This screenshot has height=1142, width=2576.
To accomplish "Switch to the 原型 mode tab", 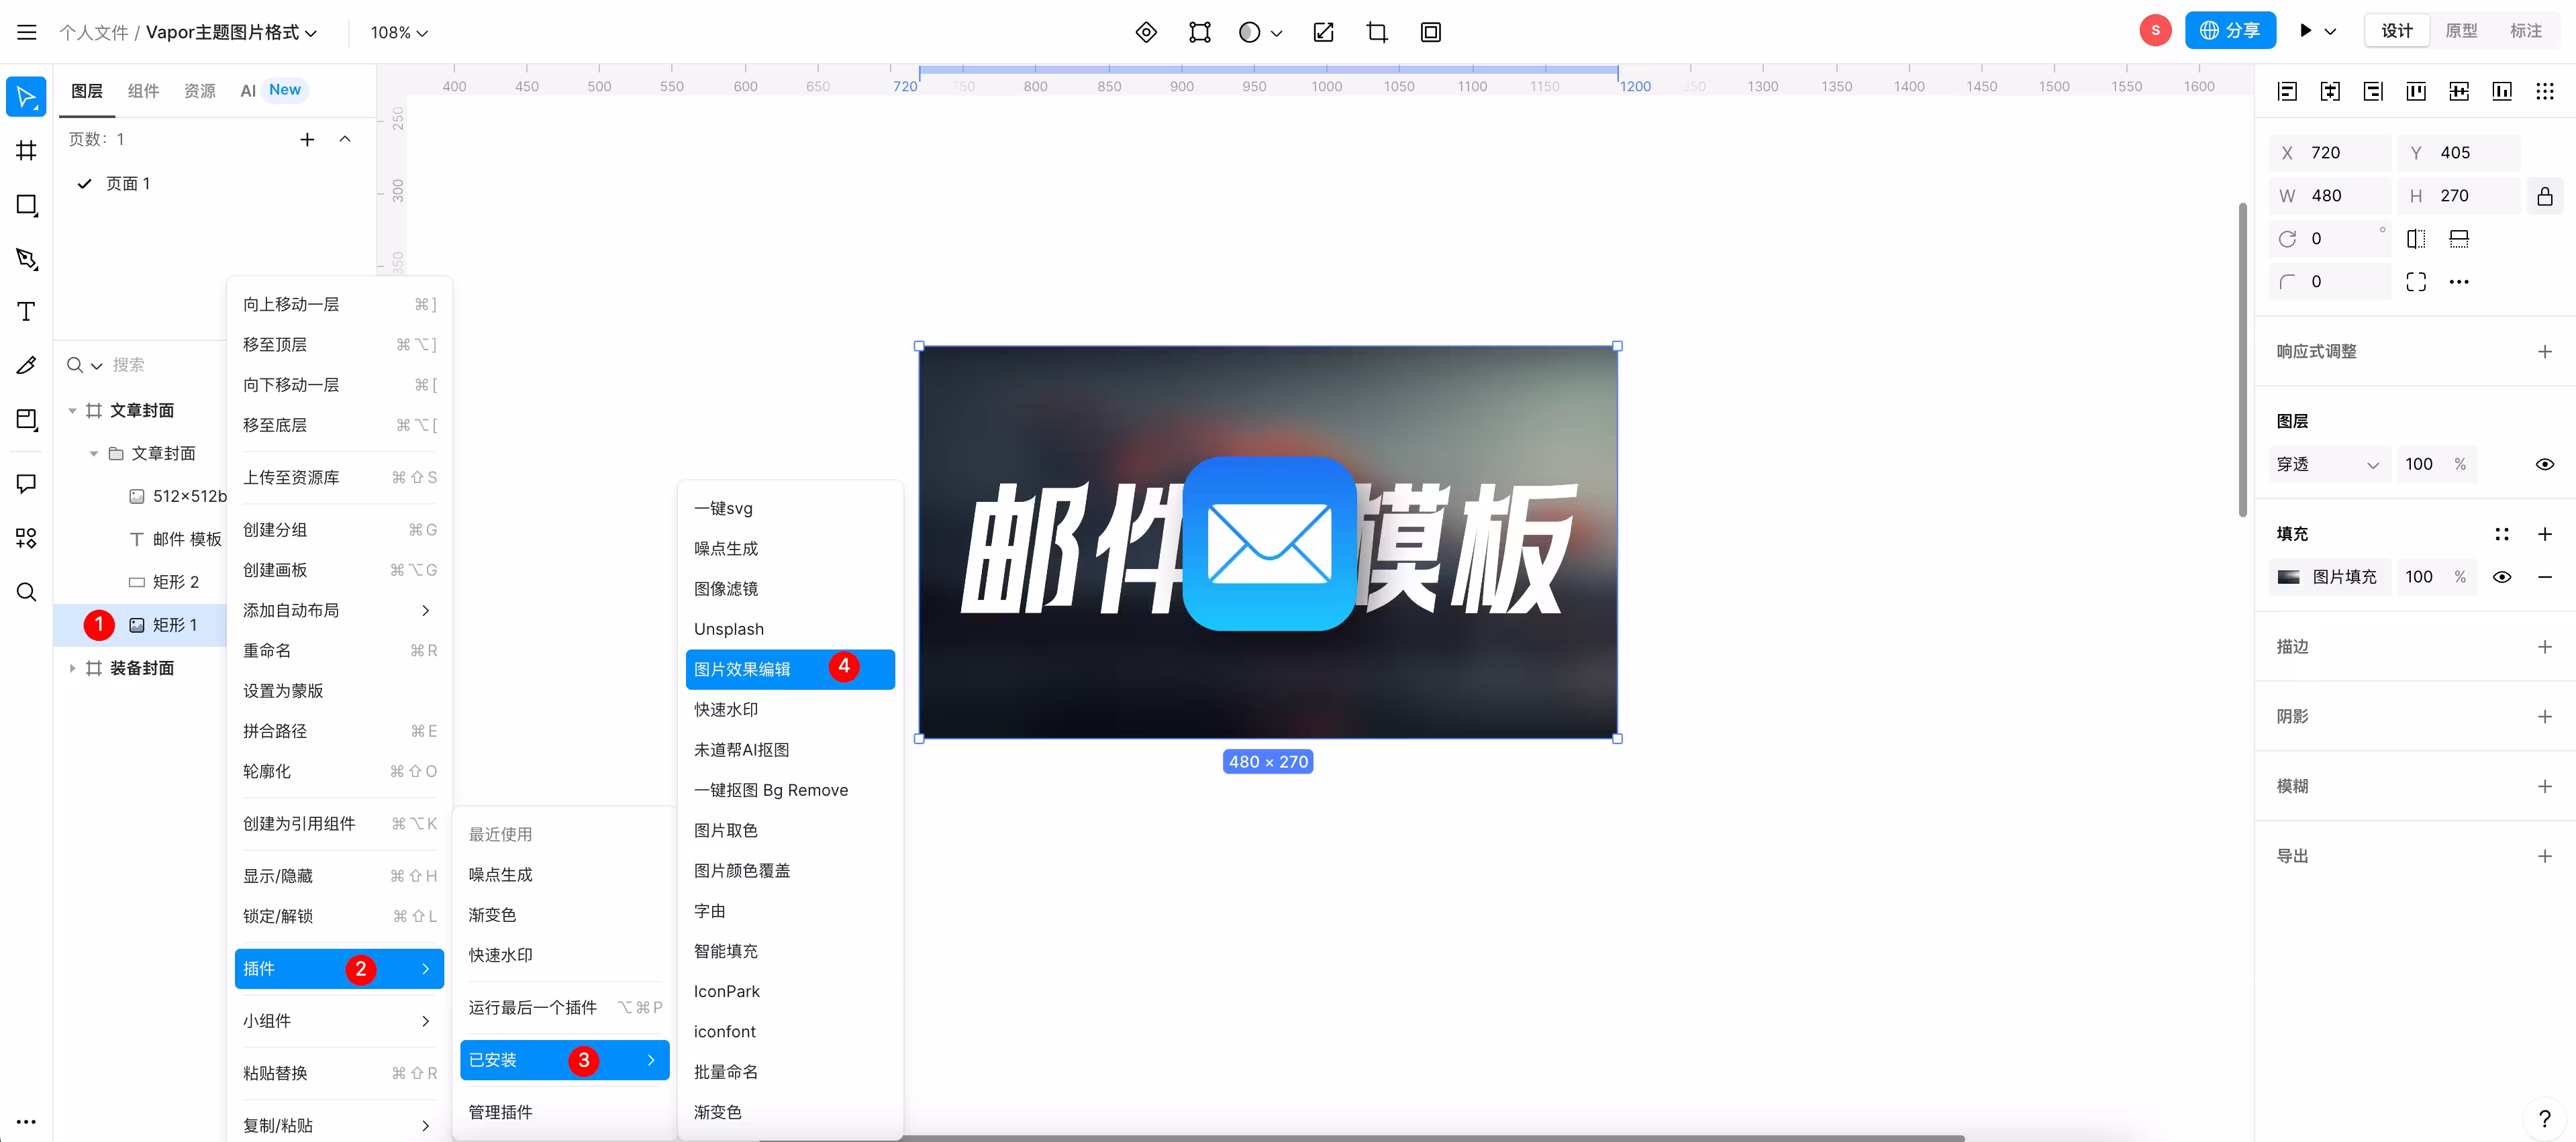I will [x=2461, y=31].
